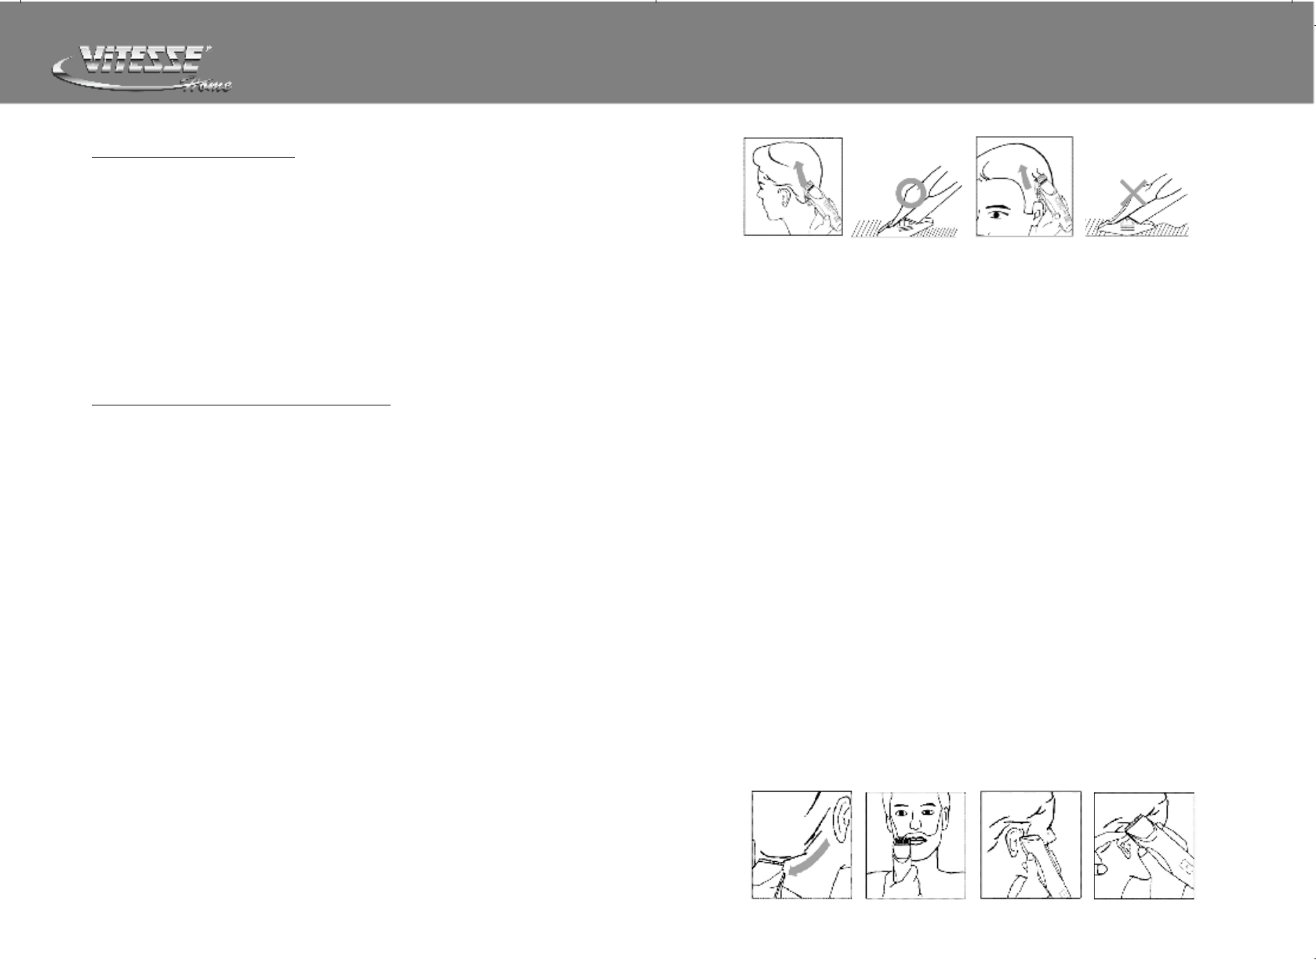The height and width of the screenshot is (978, 1316).
Task: Click the grey header banner
Action: point(658,52)
